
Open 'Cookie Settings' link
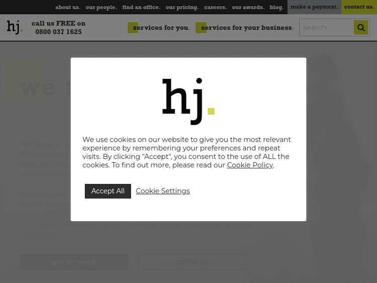coord(163,191)
